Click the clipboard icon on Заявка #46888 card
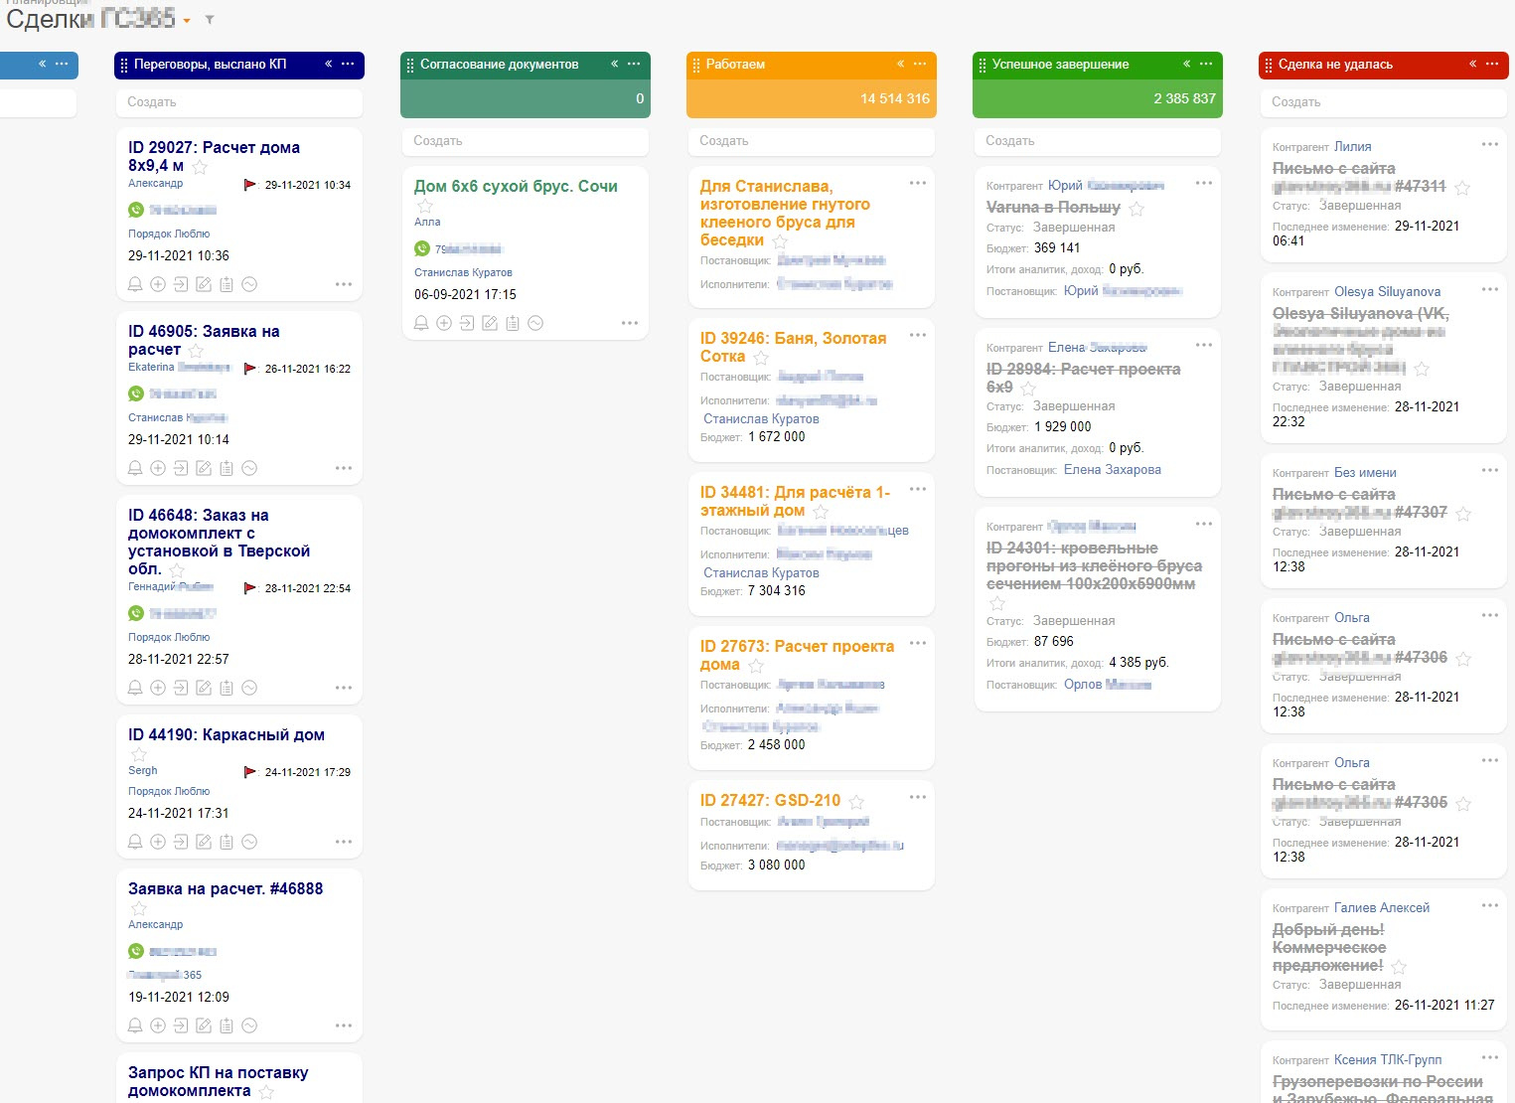The width and height of the screenshot is (1515, 1103). pyautogui.click(x=227, y=1025)
